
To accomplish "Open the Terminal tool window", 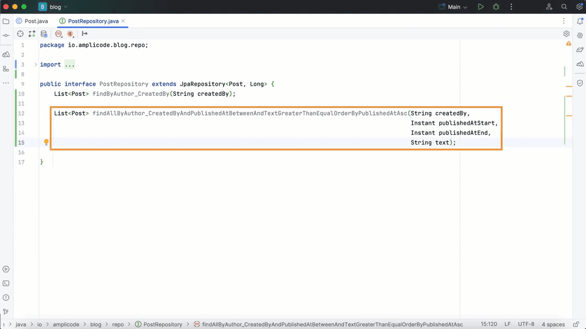I will 6,284.
